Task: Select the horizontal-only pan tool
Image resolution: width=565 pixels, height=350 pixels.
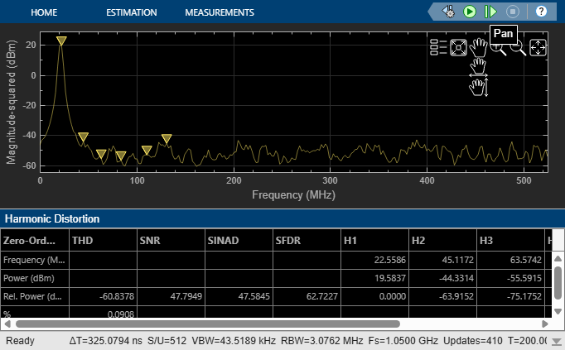Action: coord(478,68)
